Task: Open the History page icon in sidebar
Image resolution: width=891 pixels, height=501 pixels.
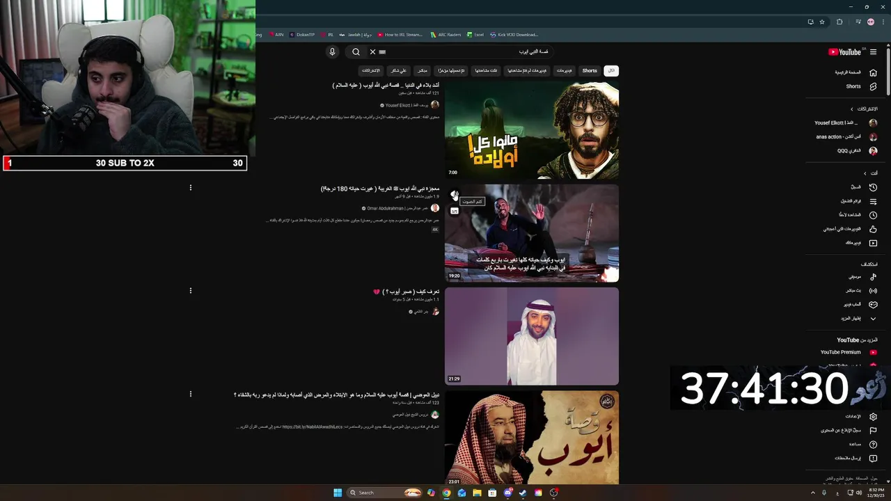Action: 873,187
